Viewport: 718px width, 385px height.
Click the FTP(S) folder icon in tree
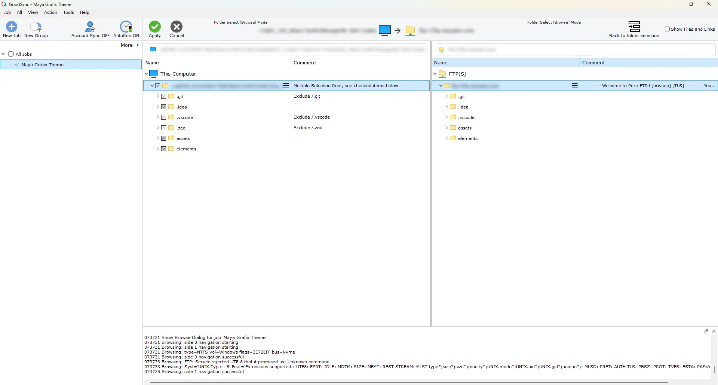442,74
